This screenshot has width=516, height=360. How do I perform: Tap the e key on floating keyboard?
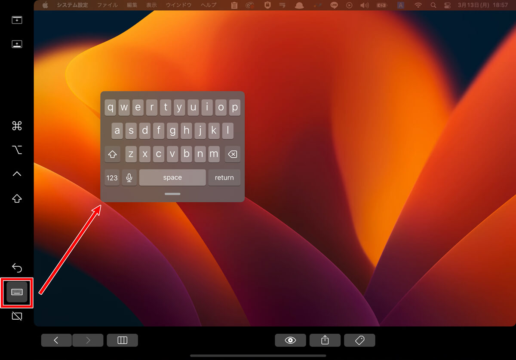pyautogui.click(x=138, y=108)
